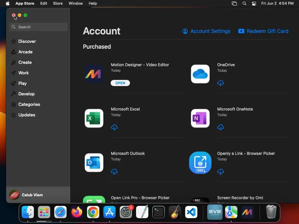
Task: Click Motion Designer - Video Editor title
Action: pos(140,65)
